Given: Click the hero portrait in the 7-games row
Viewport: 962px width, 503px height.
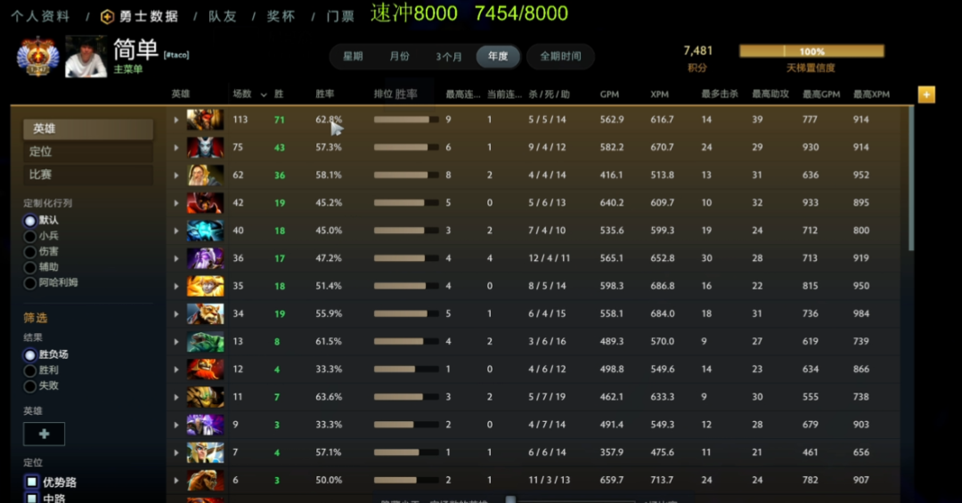Looking at the screenshot, I should 205,452.
